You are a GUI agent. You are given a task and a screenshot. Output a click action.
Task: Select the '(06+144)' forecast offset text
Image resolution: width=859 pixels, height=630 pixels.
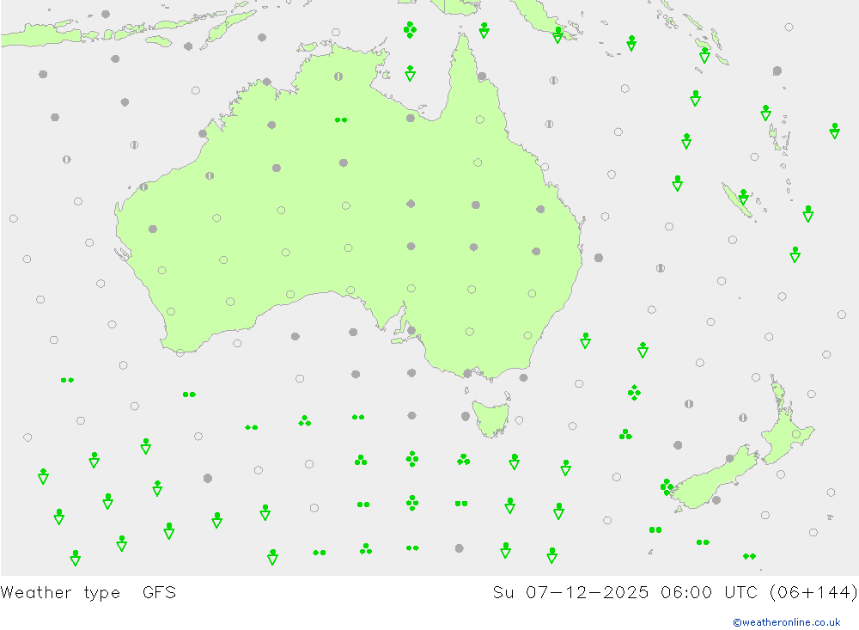813,592
